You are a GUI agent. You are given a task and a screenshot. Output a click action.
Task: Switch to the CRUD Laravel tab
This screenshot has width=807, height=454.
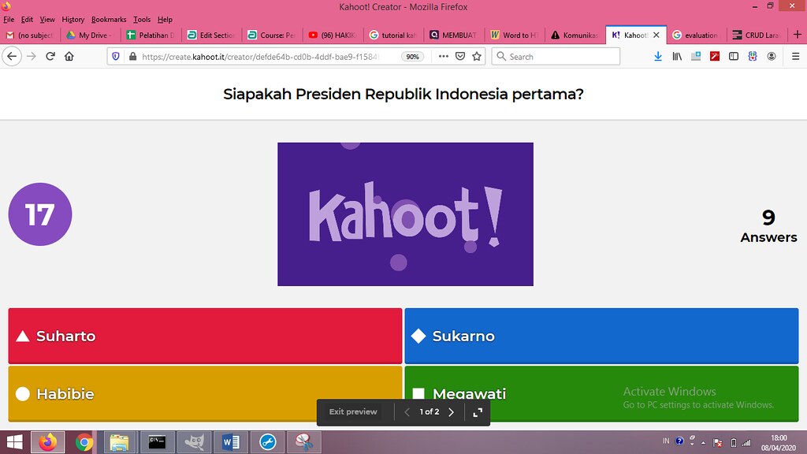tap(757, 35)
